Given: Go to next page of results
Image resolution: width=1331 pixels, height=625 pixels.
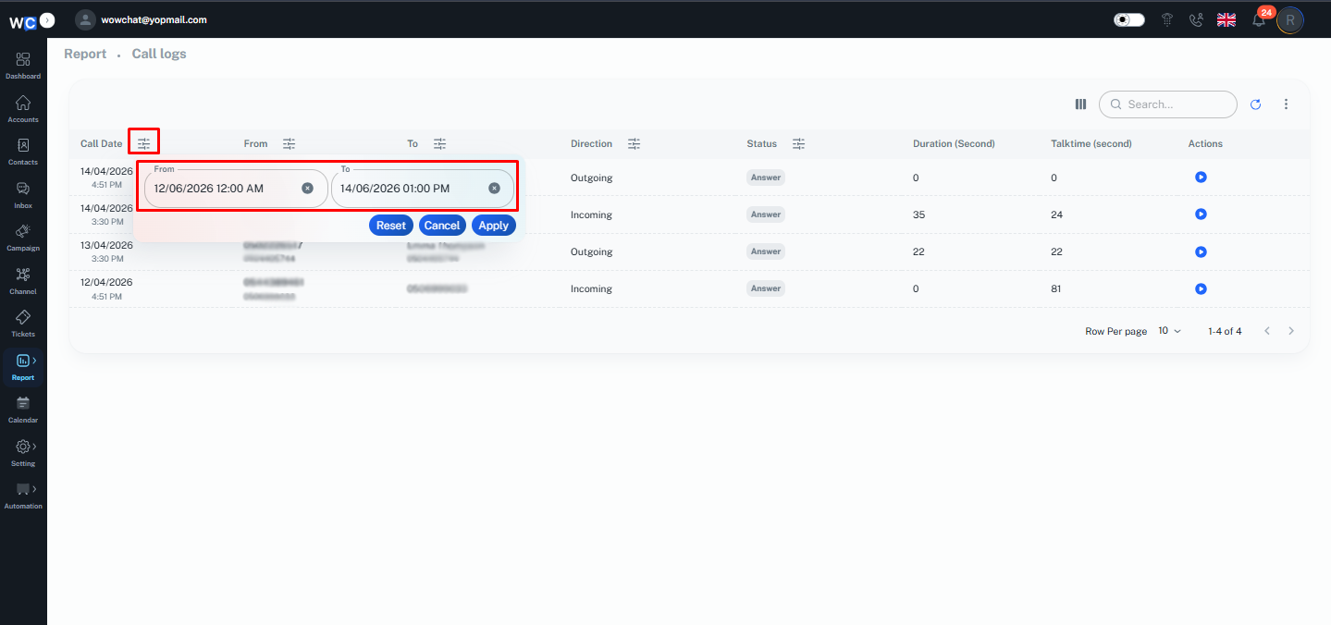Looking at the screenshot, I should pos(1291,331).
